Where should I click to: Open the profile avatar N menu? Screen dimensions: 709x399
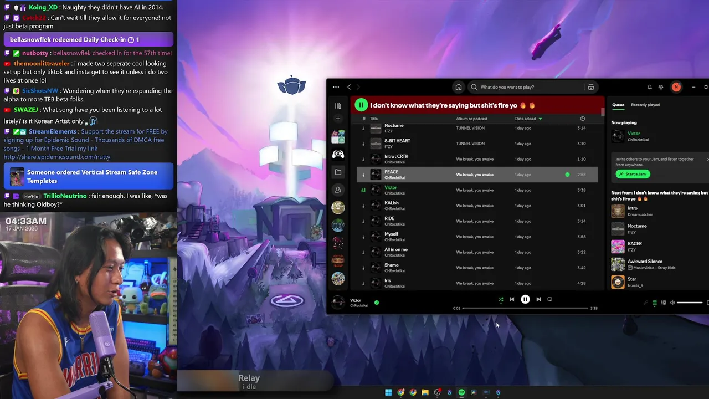676,87
